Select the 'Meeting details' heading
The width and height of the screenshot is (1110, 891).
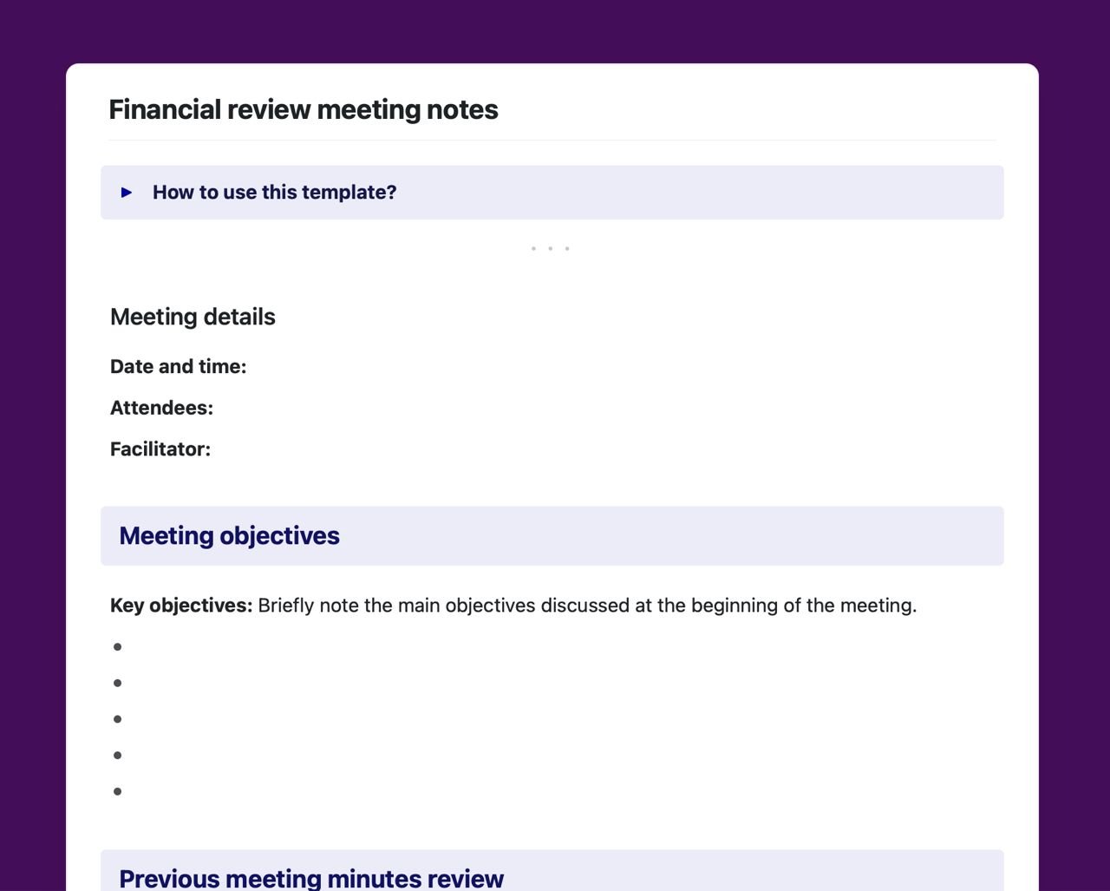(193, 317)
